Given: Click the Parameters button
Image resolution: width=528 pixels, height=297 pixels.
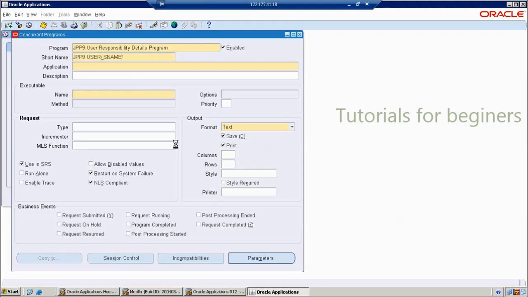Looking at the screenshot, I should (262, 258).
